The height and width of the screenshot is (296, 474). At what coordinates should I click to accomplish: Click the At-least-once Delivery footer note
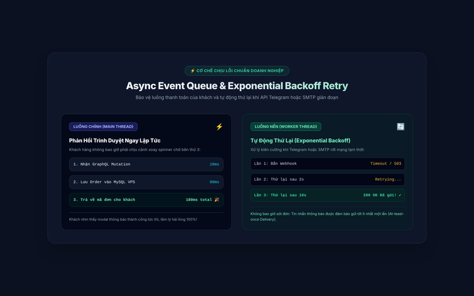click(x=327, y=217)
